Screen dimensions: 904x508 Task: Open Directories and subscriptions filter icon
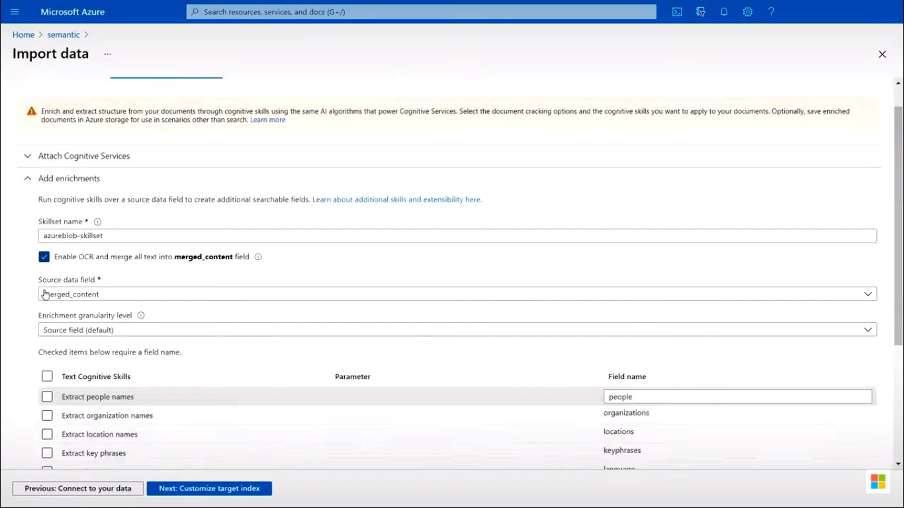click(701, 12)
